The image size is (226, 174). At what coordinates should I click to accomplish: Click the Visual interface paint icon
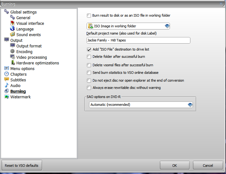[x=13, y=23]
